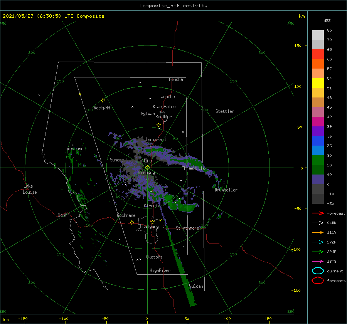347x324 pixels.
Task: Click the 18TS legend label
Action: coord(332,262)
